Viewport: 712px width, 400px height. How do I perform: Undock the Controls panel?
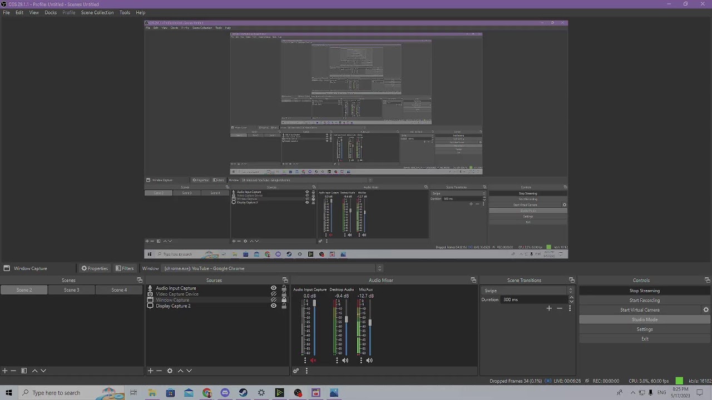707,281
